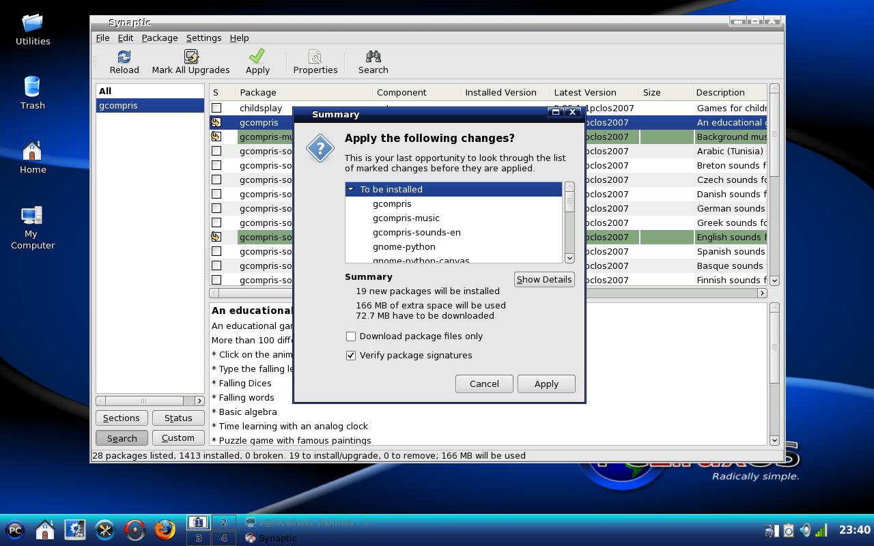Sort by the Installed Version column header
Viewport: 874px width, 546px height.
coord(505,92)
